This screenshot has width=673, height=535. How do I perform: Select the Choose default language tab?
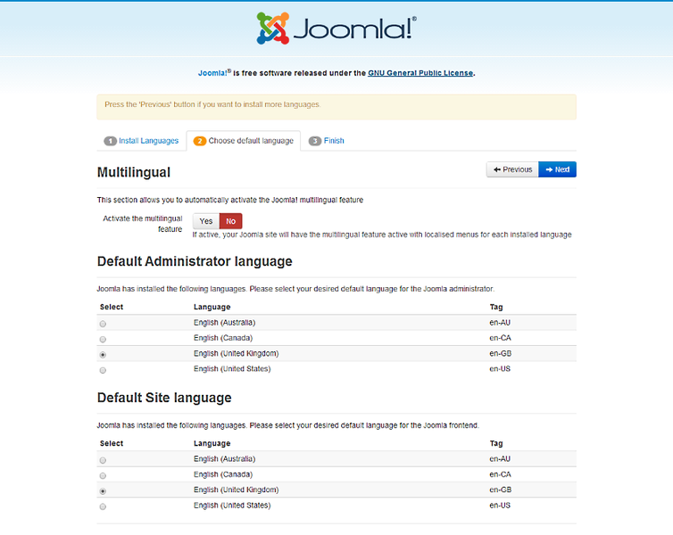(x=244, y=141)
